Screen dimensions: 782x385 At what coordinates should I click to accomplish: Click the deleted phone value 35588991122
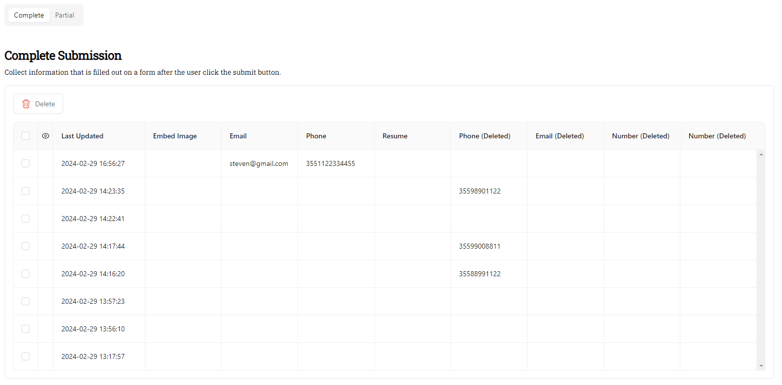(479, 274)
